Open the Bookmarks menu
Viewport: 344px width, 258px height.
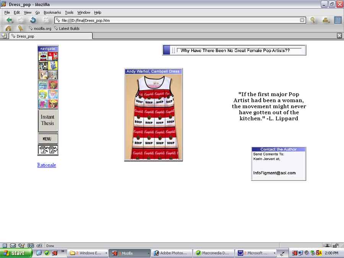click(x=52, y=12)
